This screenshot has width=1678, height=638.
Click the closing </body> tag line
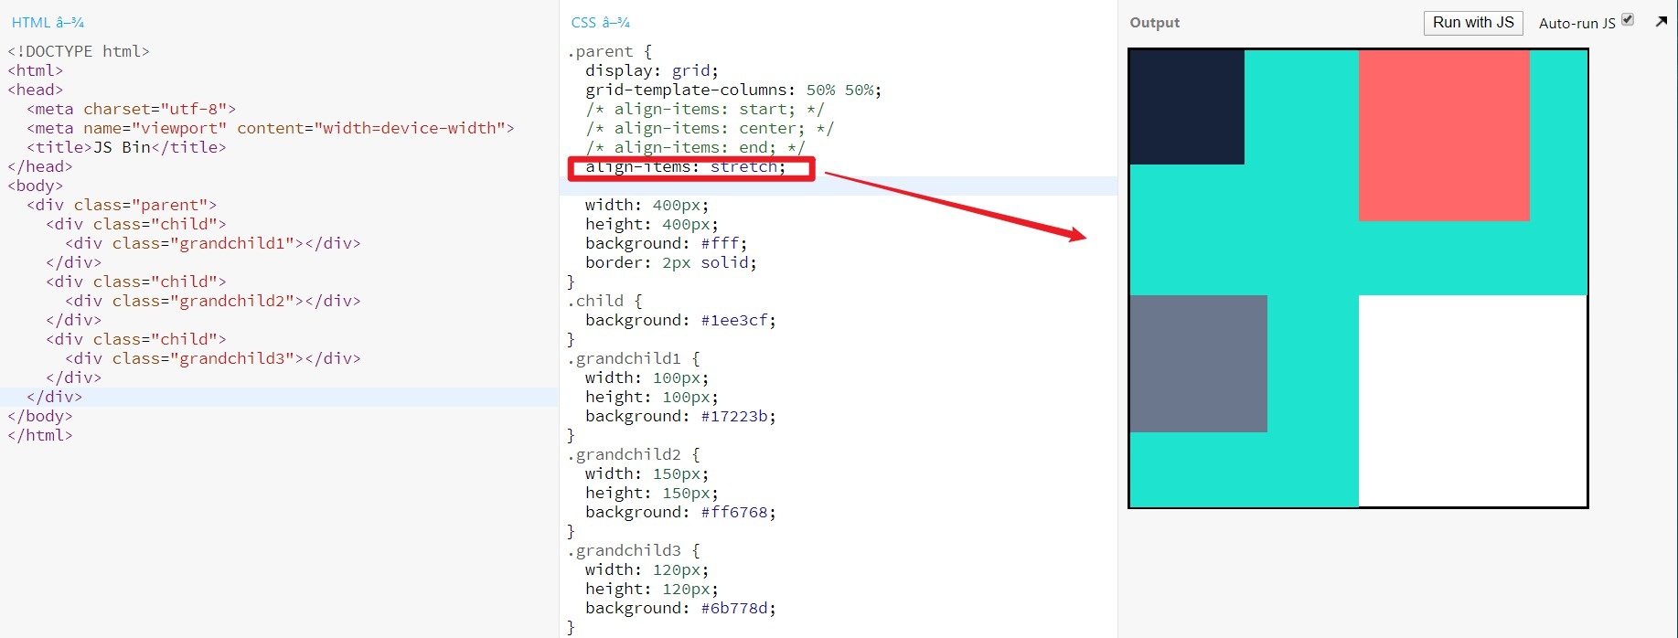coord(40,416)
